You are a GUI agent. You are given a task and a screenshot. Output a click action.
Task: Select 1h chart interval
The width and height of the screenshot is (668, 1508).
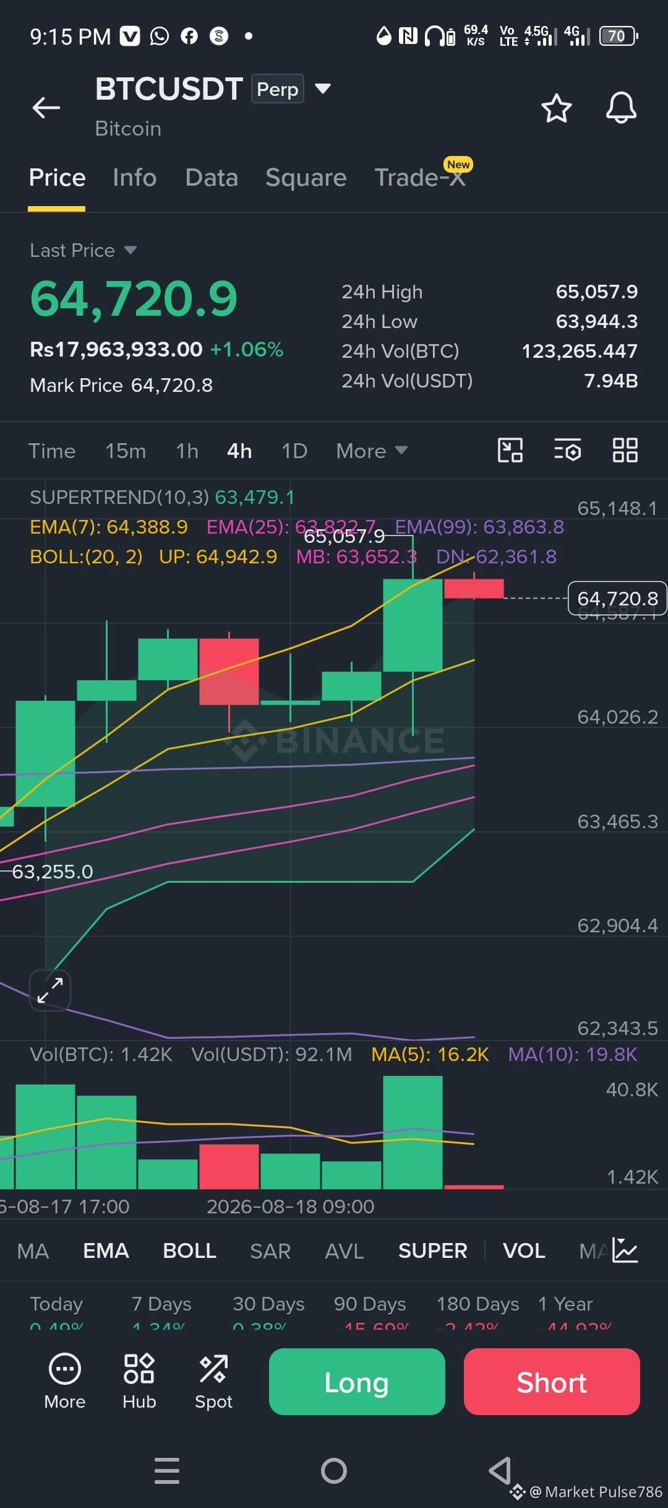click(187, 451)
